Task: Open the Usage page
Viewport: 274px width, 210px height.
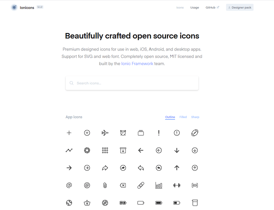Action: (194, 8)
